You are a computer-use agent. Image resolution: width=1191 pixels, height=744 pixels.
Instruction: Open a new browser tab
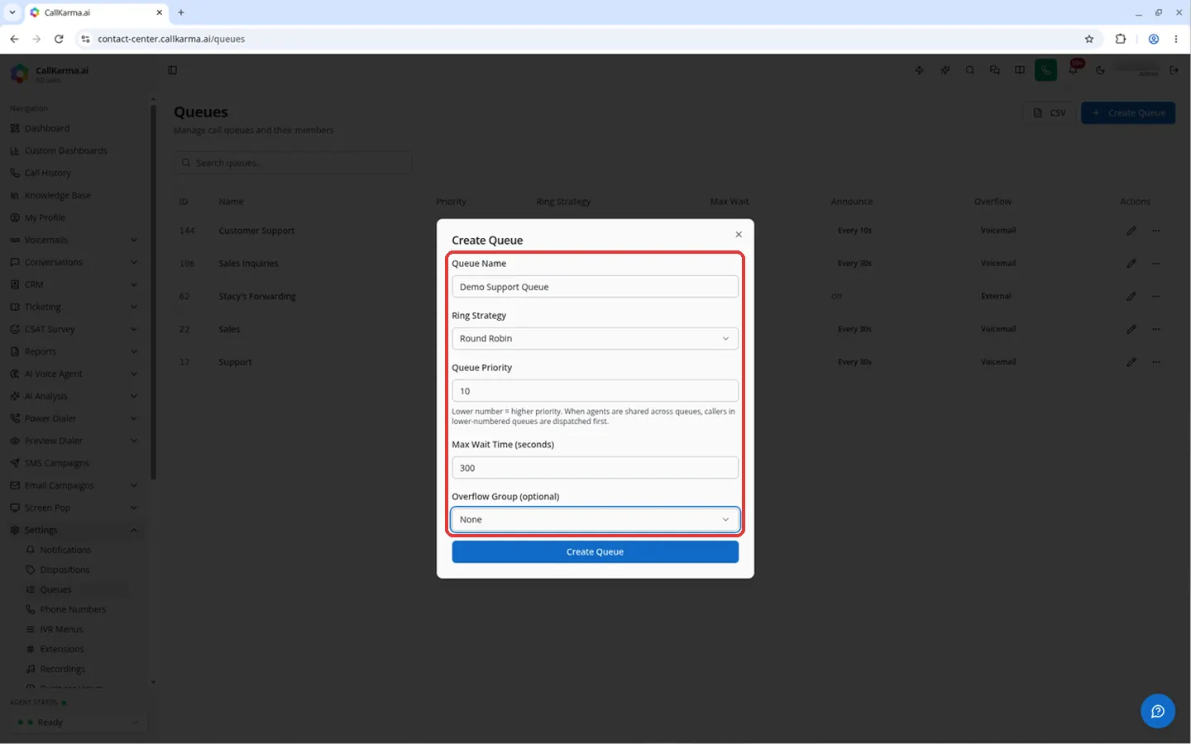tap(181, 12)
